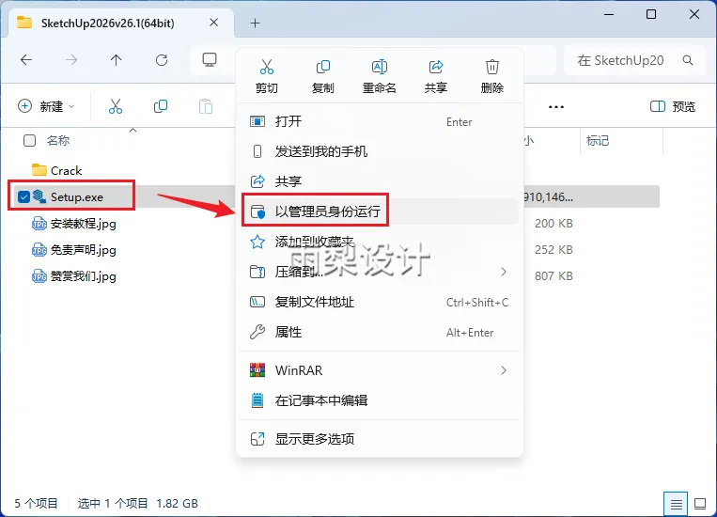Select the 赞赏我们.jpg file

[73, 276]
